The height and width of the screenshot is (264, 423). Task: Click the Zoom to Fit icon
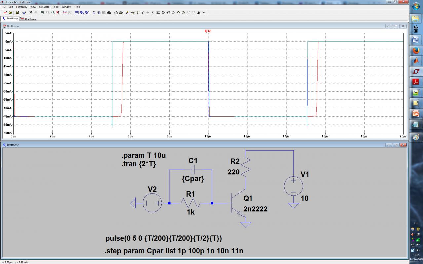tap(58, 12)
